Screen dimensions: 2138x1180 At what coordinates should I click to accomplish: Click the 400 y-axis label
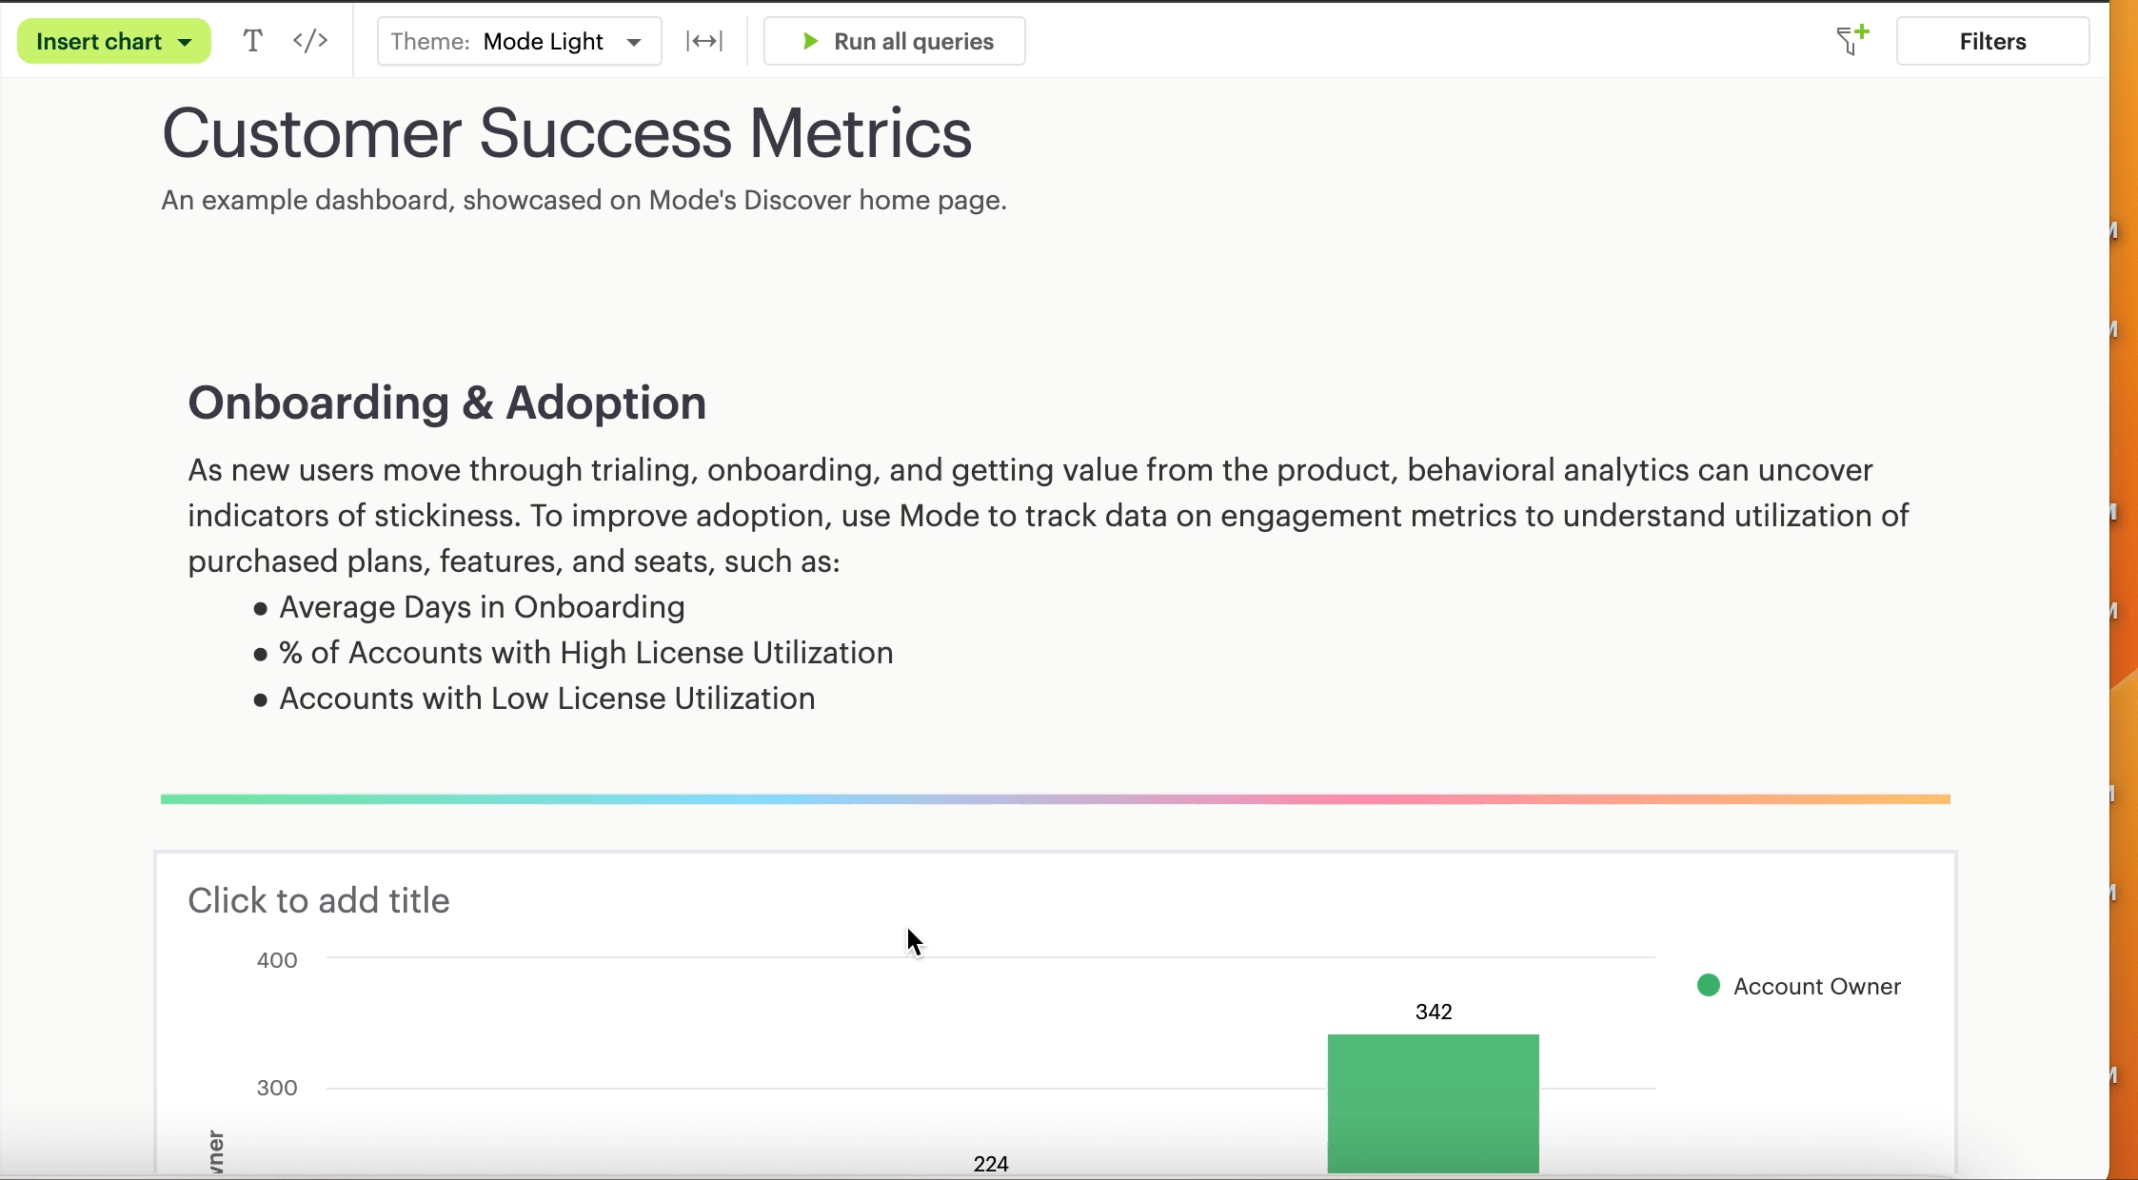[277, 960]
